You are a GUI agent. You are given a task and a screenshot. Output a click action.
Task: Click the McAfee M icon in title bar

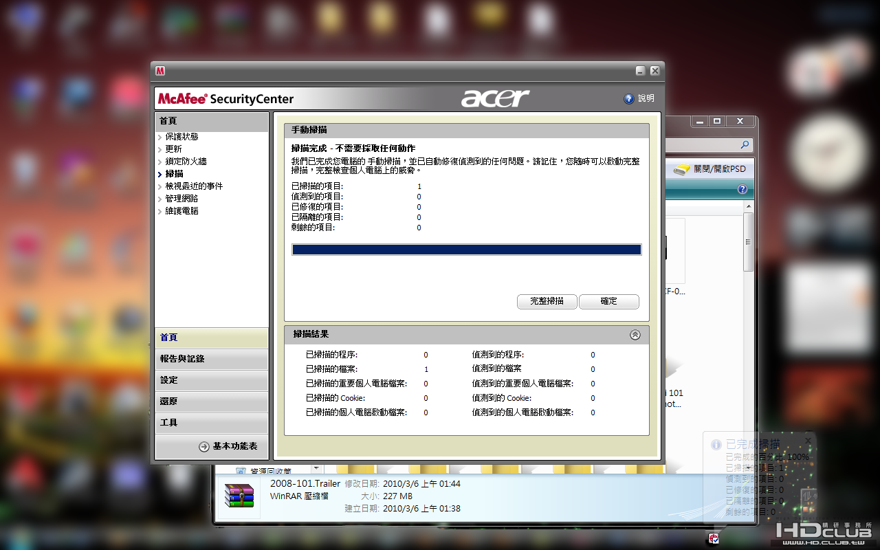160,71
